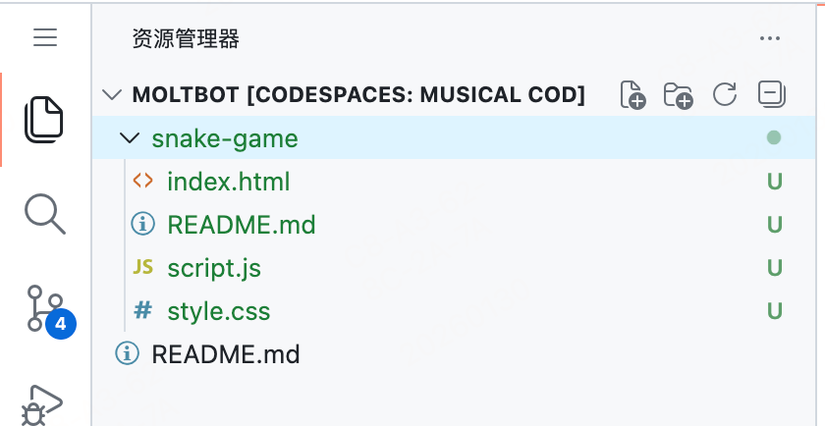The width and height of the screenshot is (825, 426).
Task: Open the Search view icon
Action: tap(44, 213)
